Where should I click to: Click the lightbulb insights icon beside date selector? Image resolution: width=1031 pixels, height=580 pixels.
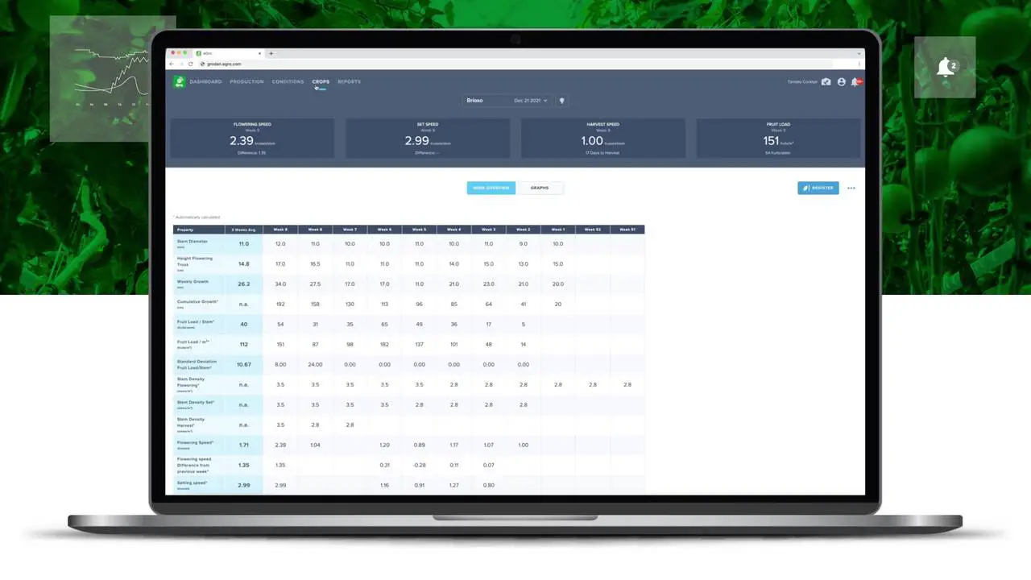[x=561, y=100]
